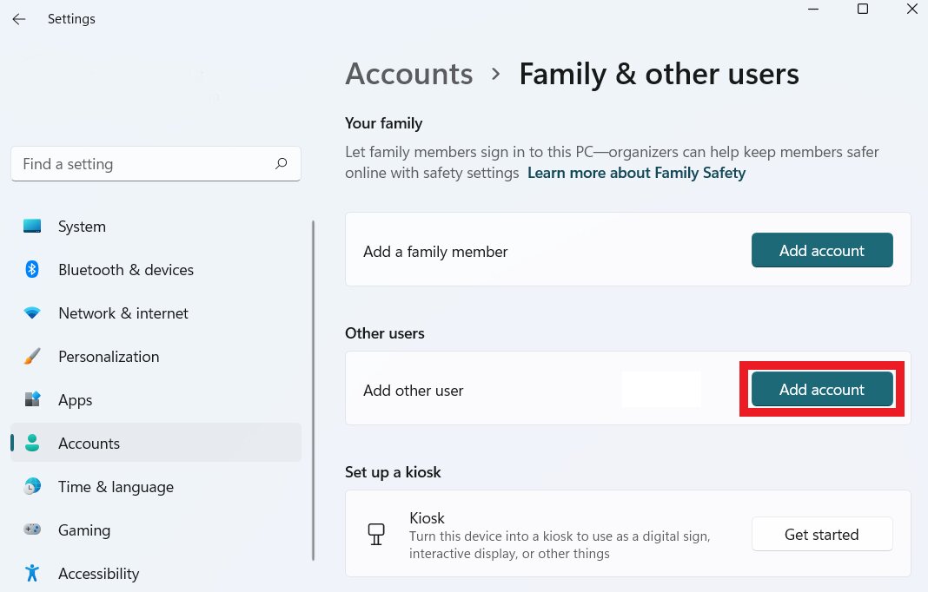The image size is (928, 592).
Task: Click the Kiosk display icon
Action: (x=376, y=534)
